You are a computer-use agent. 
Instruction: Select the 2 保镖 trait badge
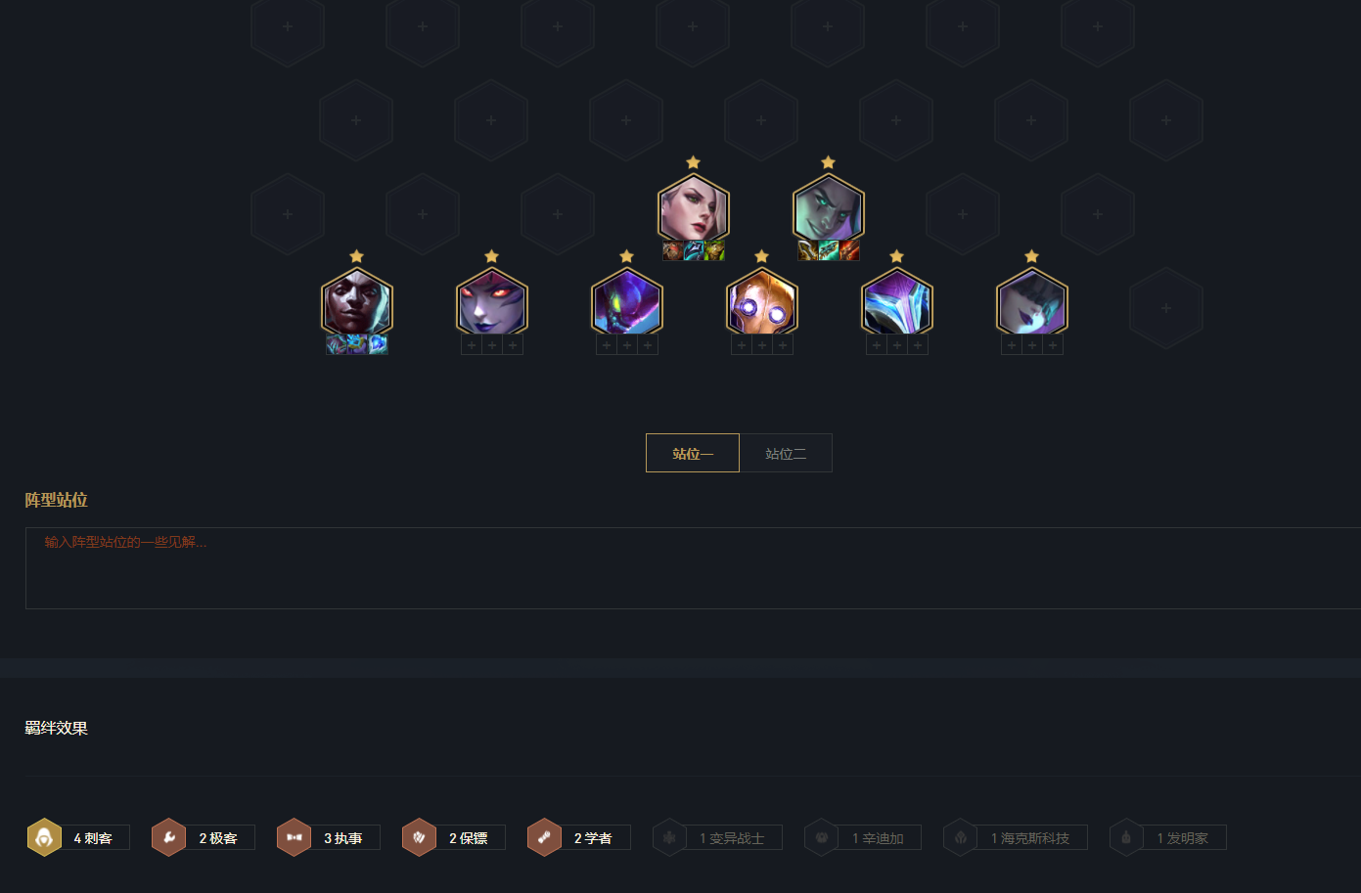tap(454, 837)
